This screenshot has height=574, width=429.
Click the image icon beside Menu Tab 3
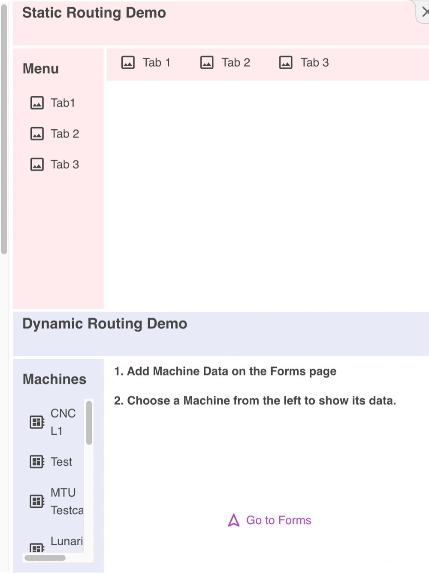37,165
